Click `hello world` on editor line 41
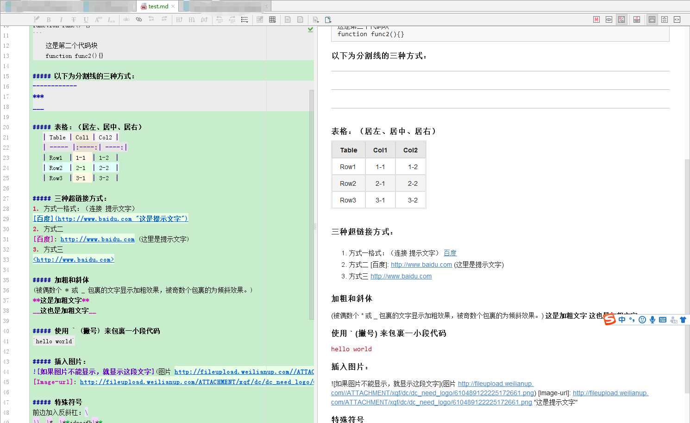Image resolution: width=690 pixels, height=423 pixels. 54,341
